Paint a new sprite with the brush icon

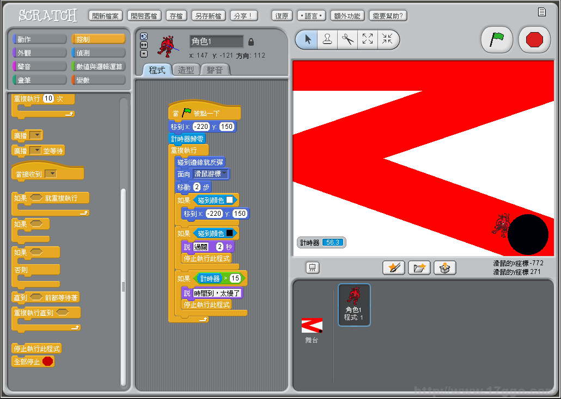coord(393,267)
